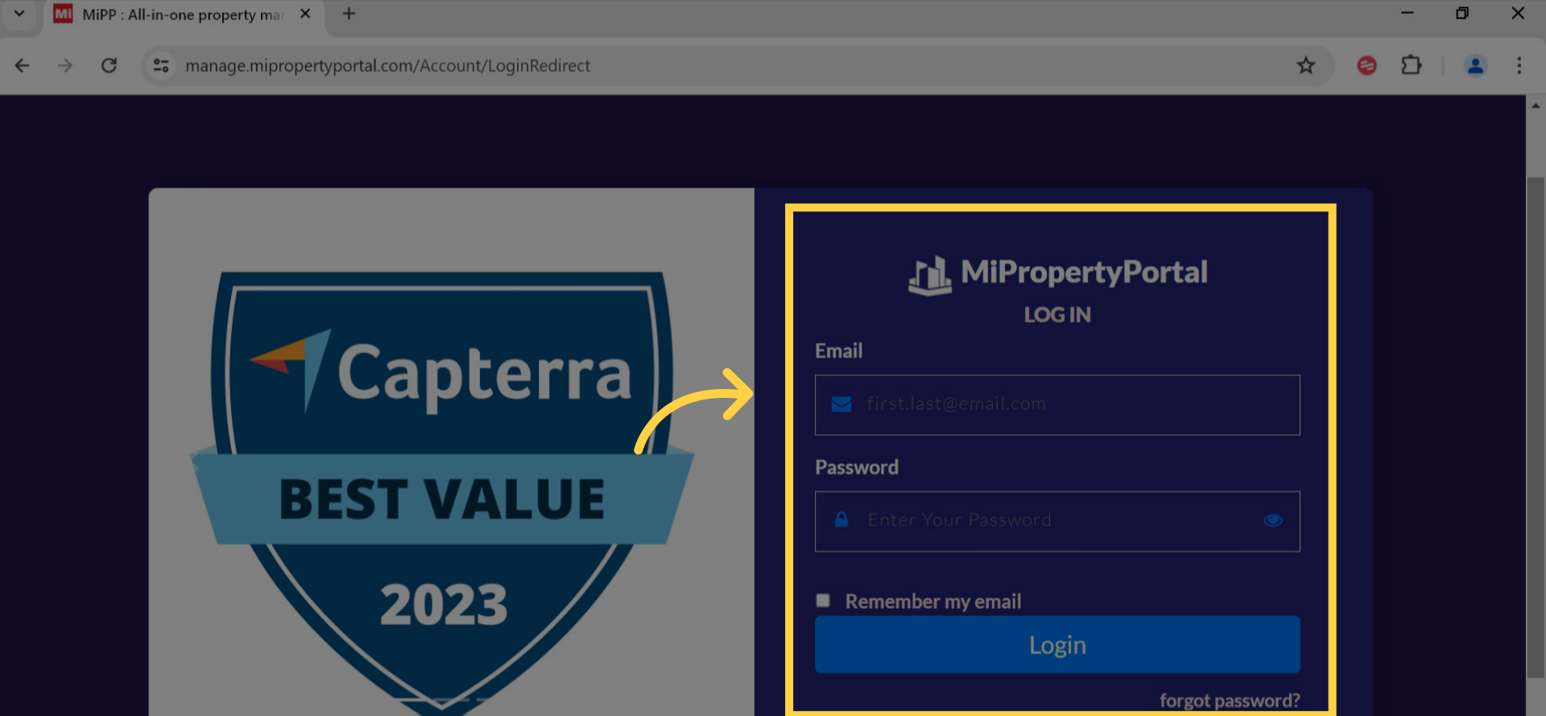This screenshot has height=716, width=1546.
Task: Click the Email input field
Action: pos(1056,404)
